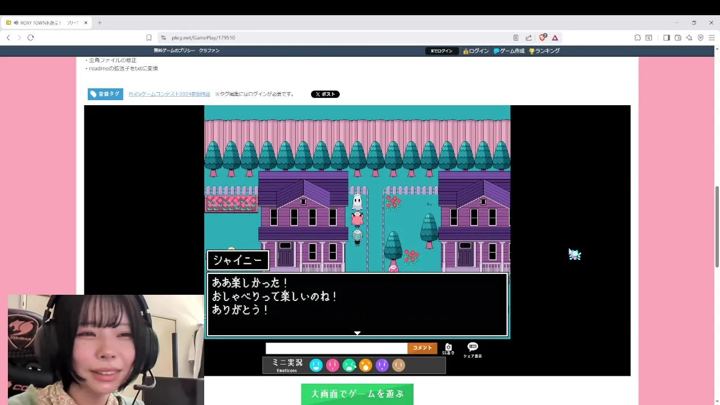Send the orange surprised emoticon
Image resolution: width=720 pixels, height=405 pixels.
coord(366,365)
